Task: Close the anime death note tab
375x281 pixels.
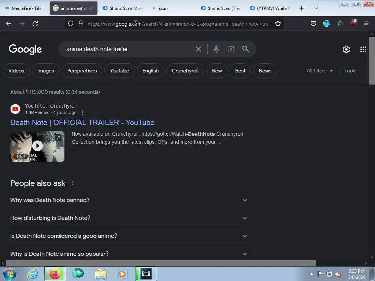Action: [92, 8]
